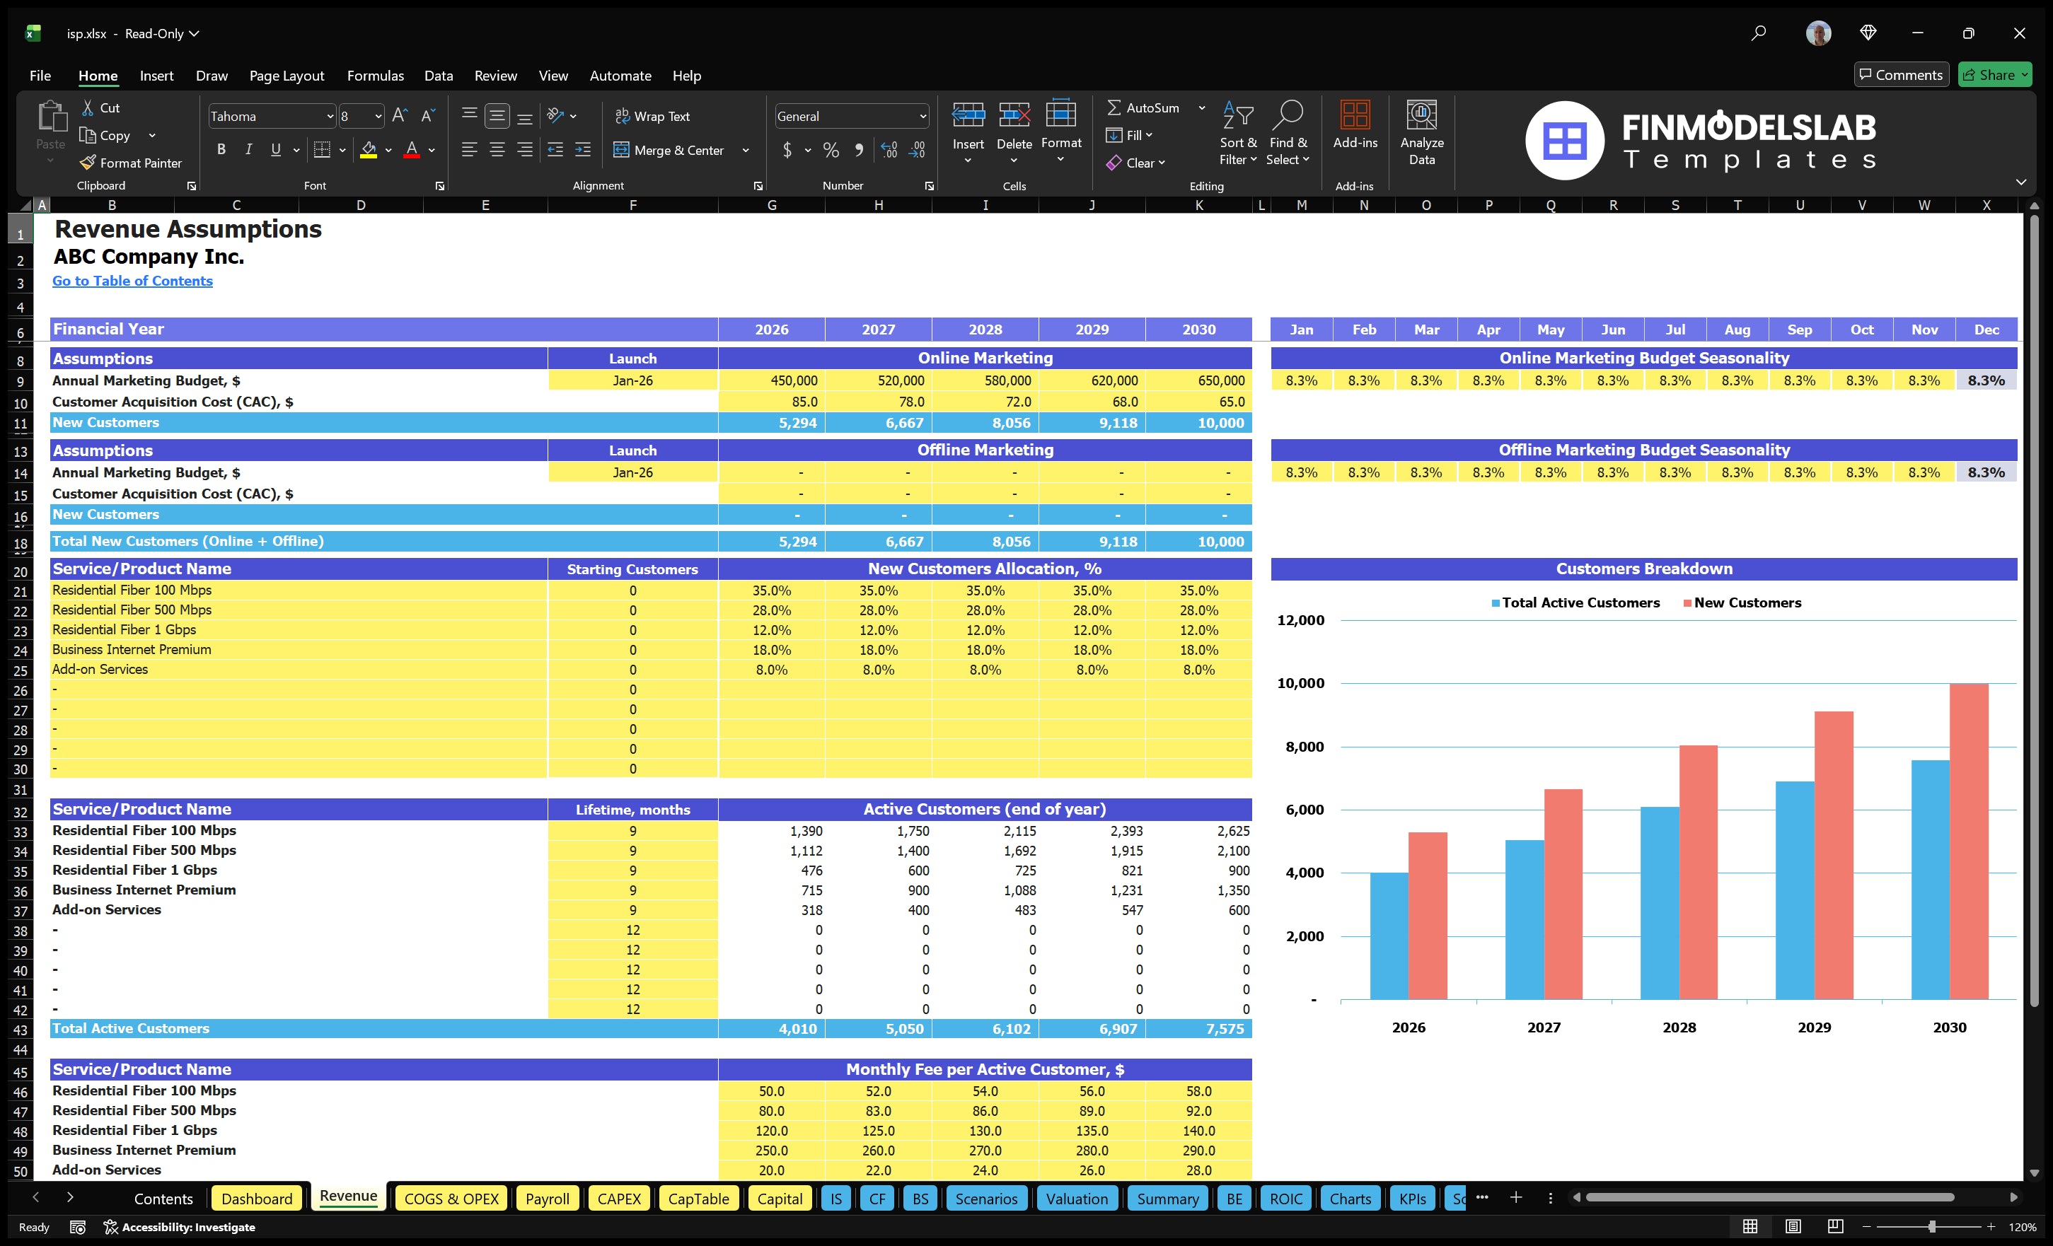Click the Share button
The image size is (2053, 1246).
(x=1995, y=74)
